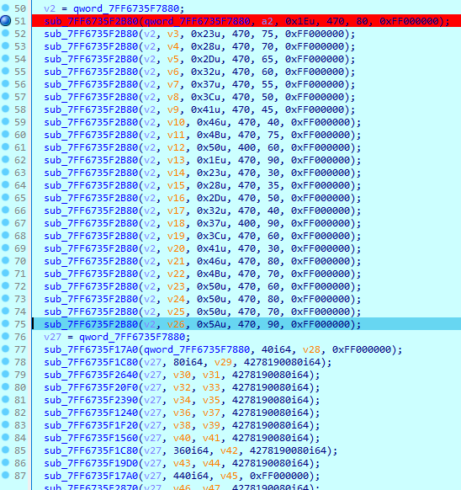The image size is (461, 490).
Task: Open sub_7FF6735F2390 on line 81
Action: coord(91,400)
